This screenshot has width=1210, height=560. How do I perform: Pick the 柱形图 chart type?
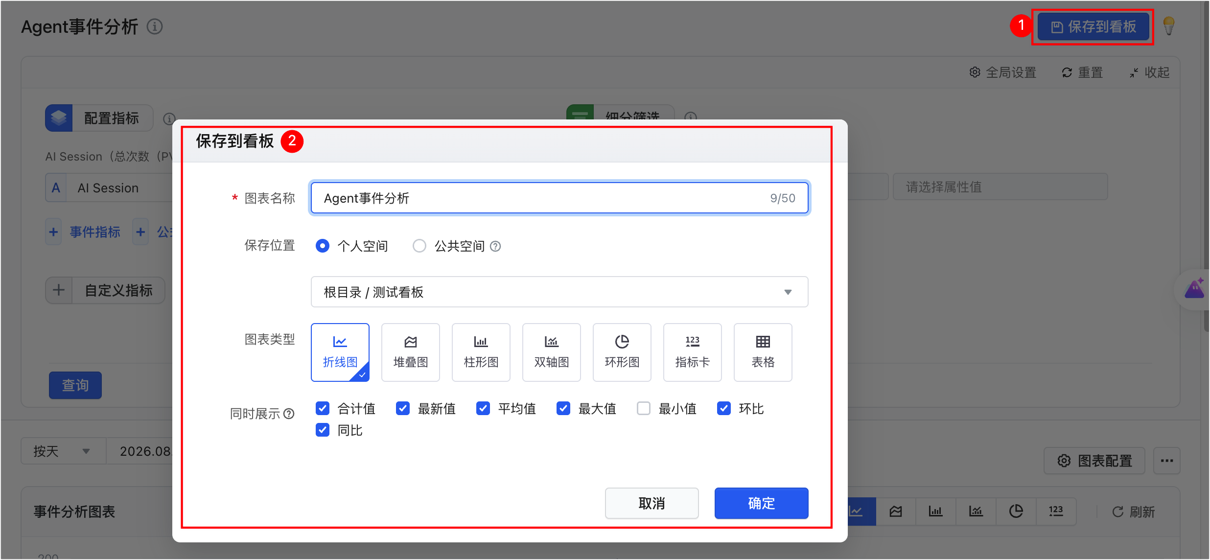(481, 352)
